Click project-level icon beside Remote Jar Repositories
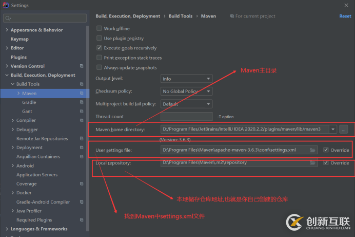Image resolution: width=355 pixels, height=237 pixels. pyautogui.click(x=82, y=138)
